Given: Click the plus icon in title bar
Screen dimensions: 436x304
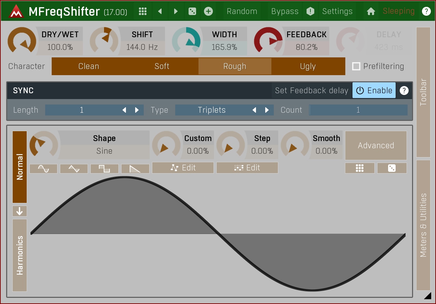Looking at the screenshot, I should tap(208, 11).
